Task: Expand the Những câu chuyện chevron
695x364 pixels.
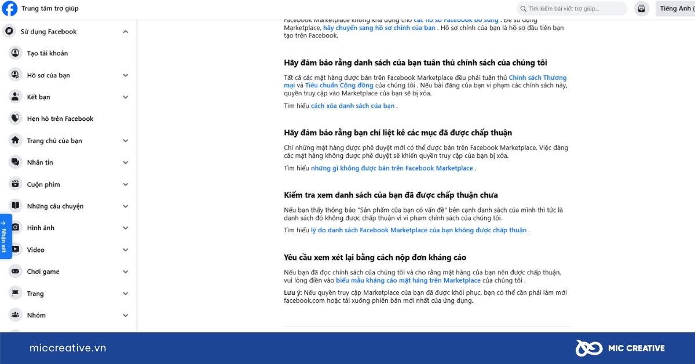Action: point(126,206)
